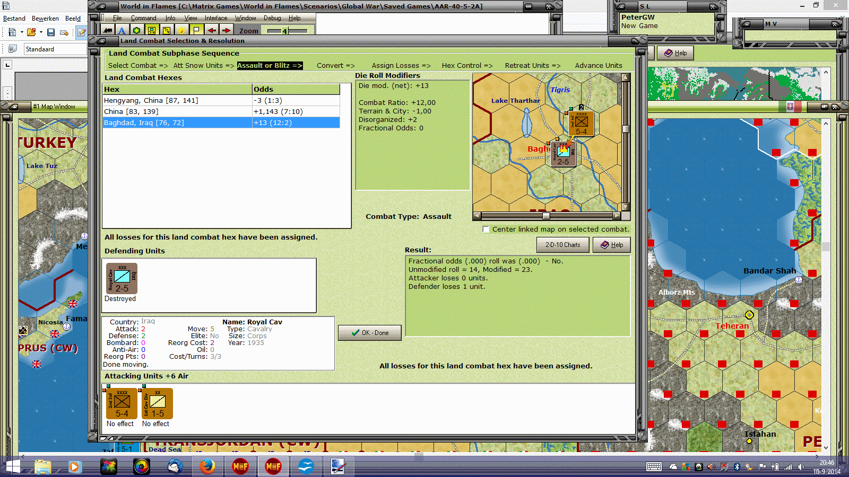Open the Debug menu

pyautogui.click(x=272, y=18)
